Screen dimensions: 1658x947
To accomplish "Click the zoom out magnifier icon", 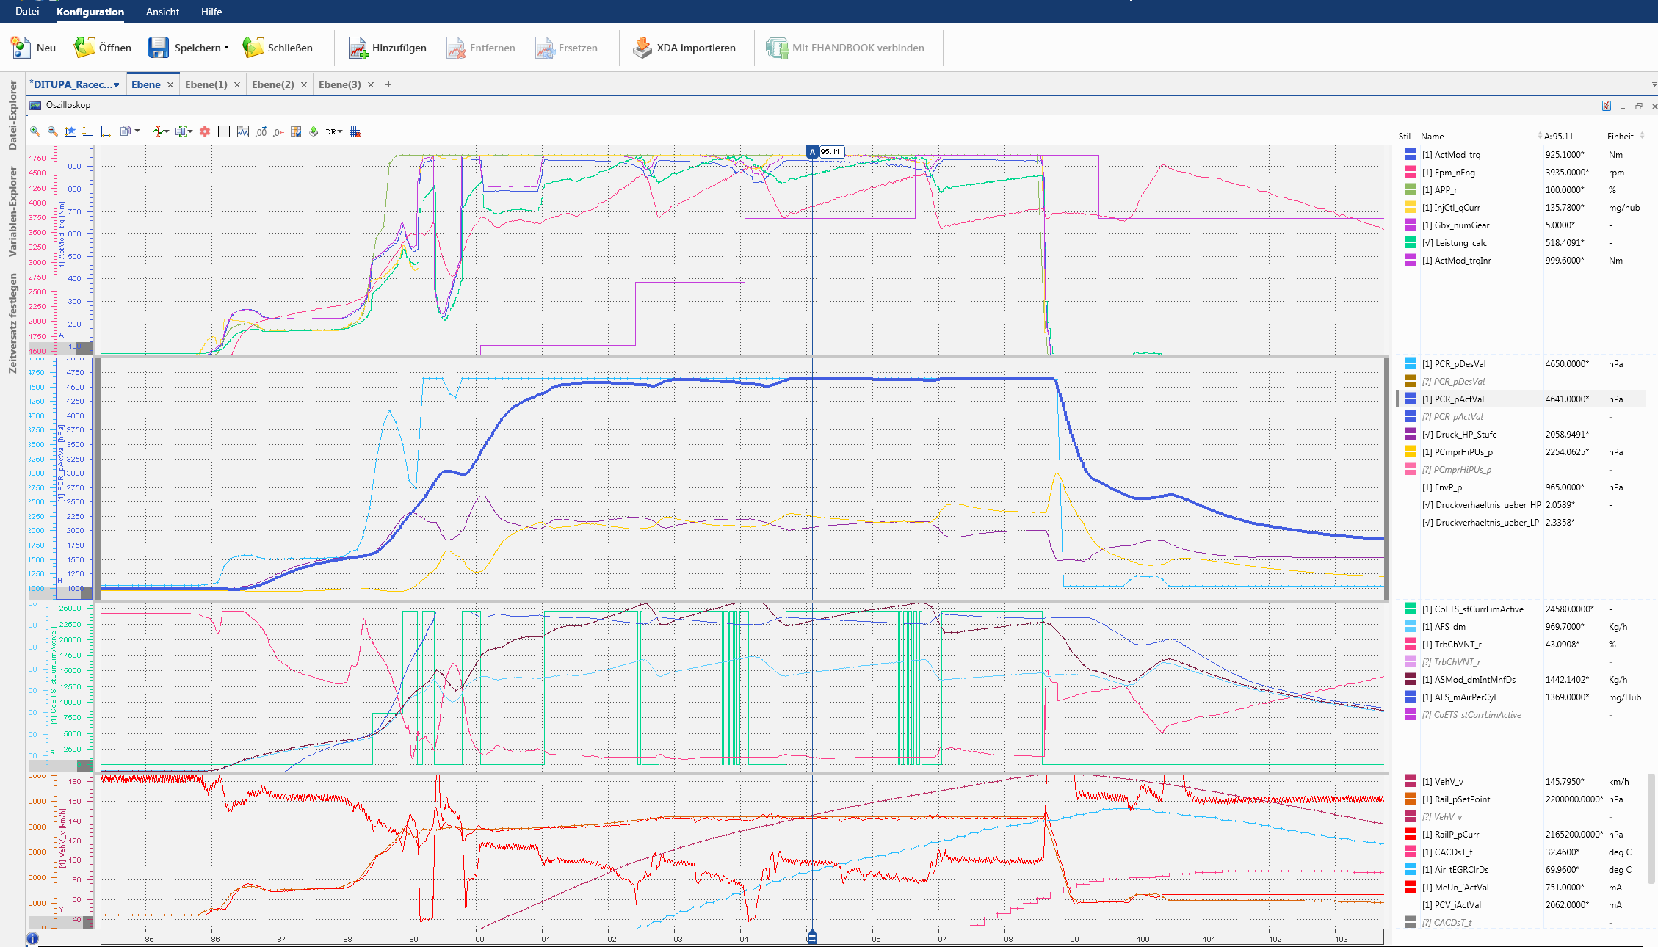I will (52, 131).
